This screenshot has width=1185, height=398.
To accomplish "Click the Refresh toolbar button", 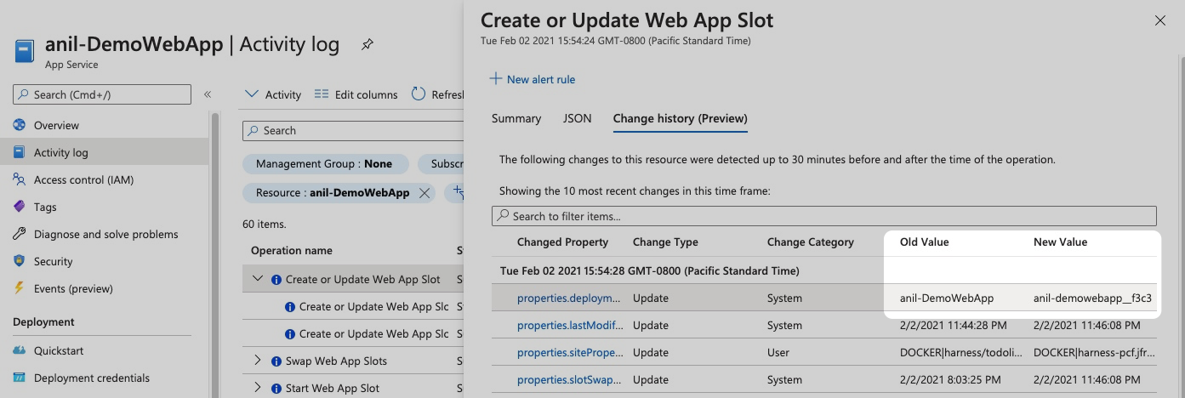I will pos(437,94).
